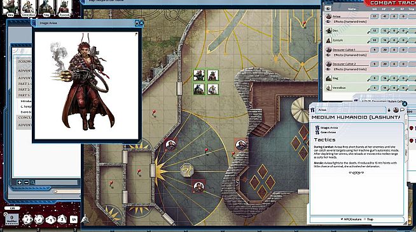Click Effects: [Humanoid traits] under Aviaaa

point(350,22)
